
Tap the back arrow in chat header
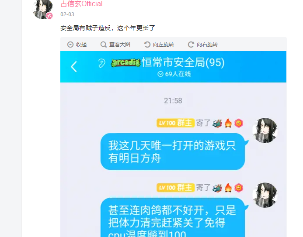point(74,67)
